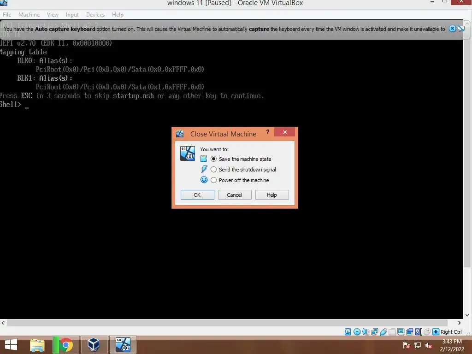Click the horizontal scrollbar left arrow
Viewport: 472px width, 354px height.
[3, 323]
